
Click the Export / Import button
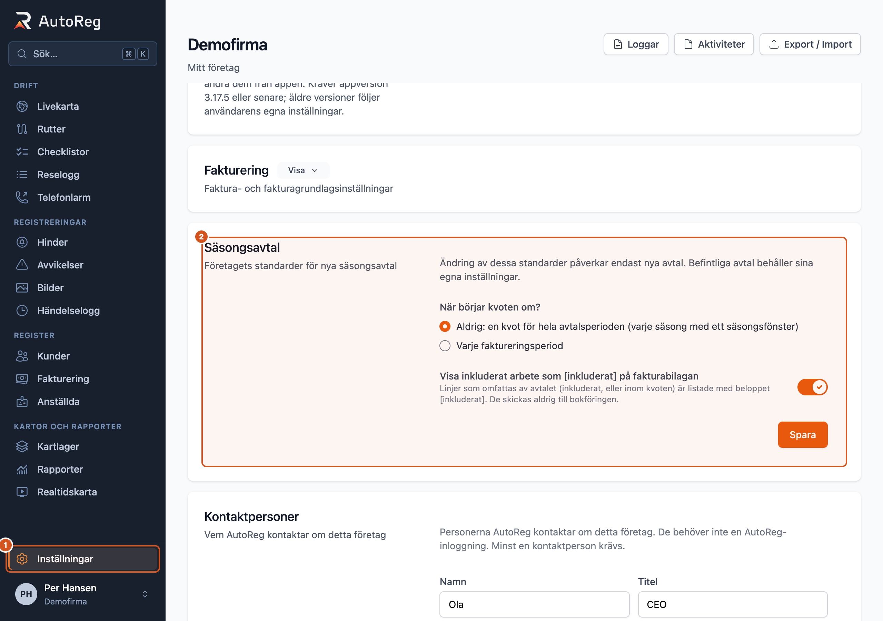click(x=810, y=44)
